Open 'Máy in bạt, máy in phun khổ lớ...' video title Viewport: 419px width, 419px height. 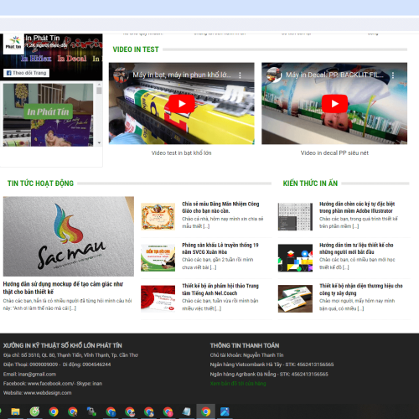(182, 75)
